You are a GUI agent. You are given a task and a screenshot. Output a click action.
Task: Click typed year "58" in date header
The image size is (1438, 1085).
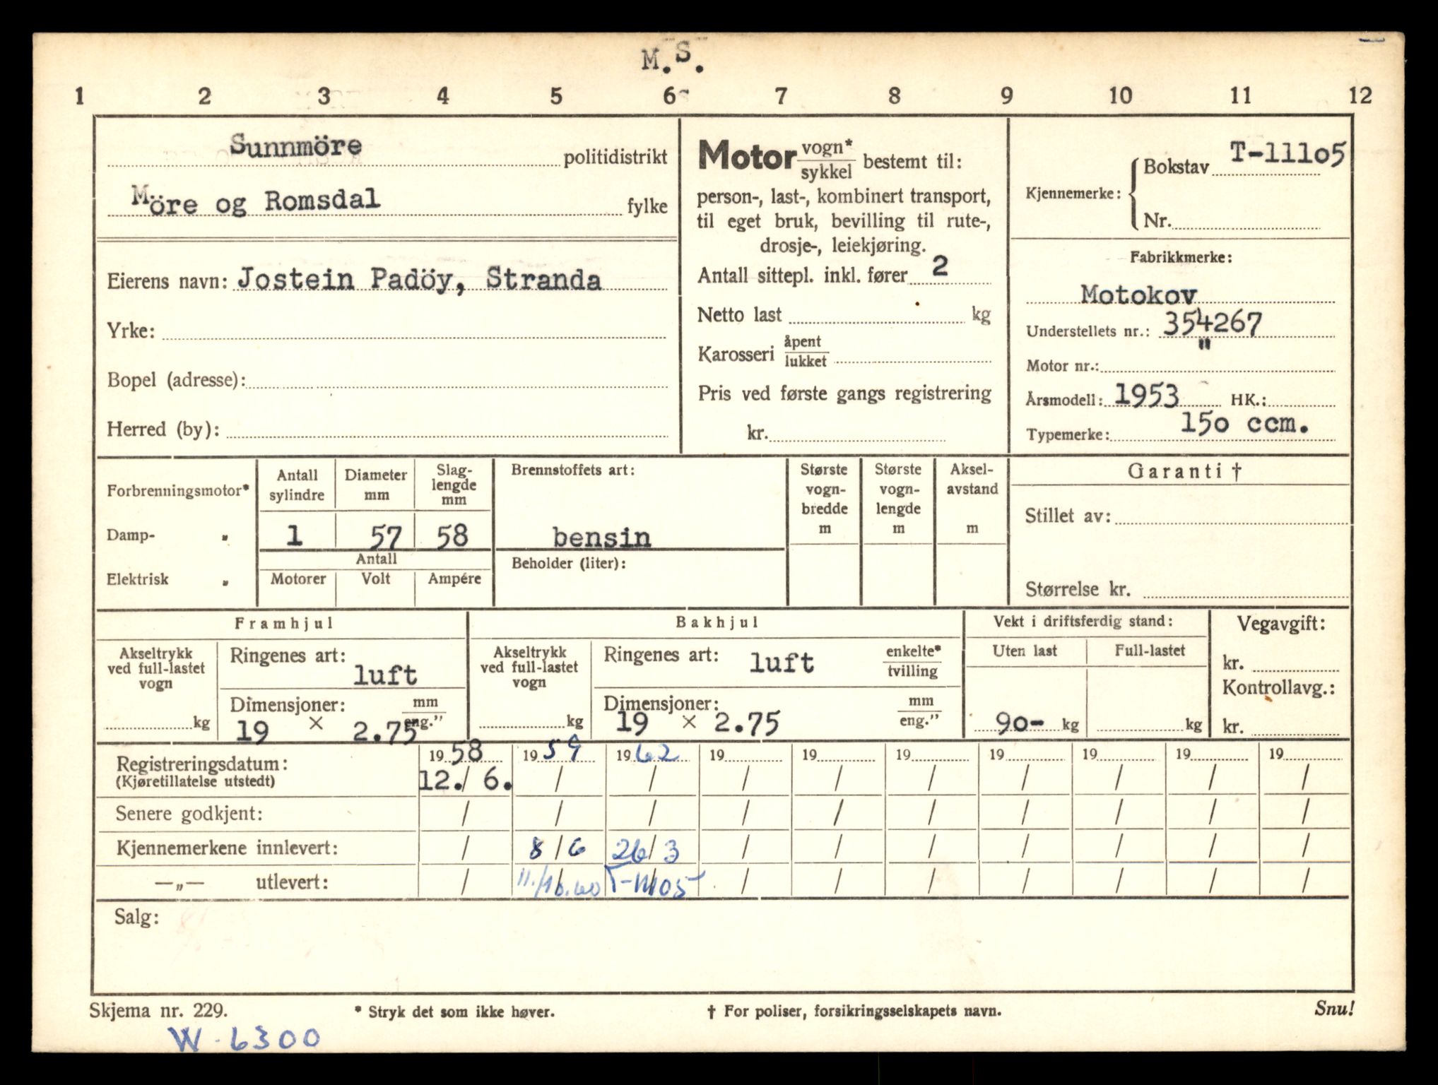466,752
